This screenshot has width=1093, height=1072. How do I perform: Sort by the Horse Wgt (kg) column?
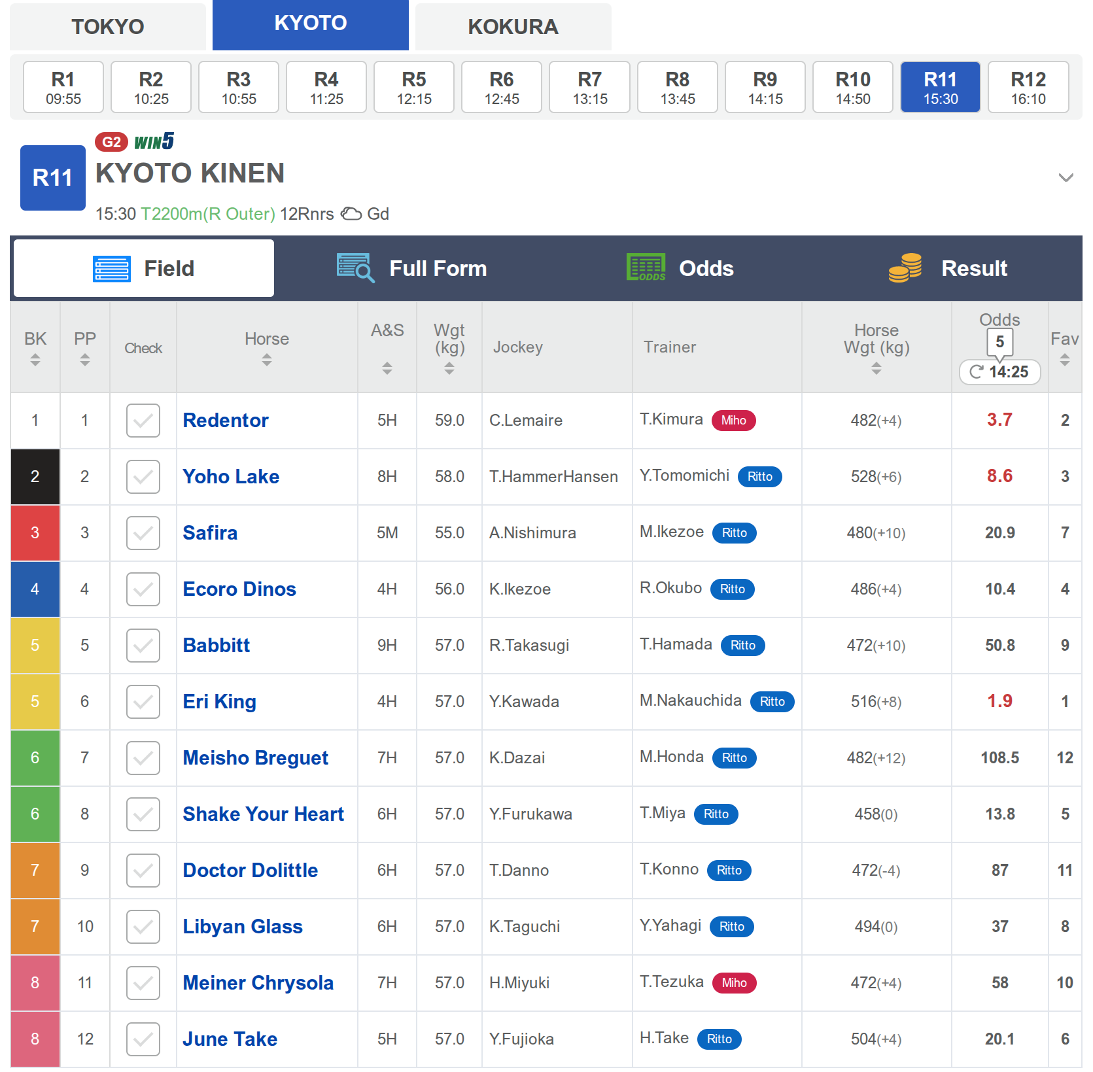[876, 369]
